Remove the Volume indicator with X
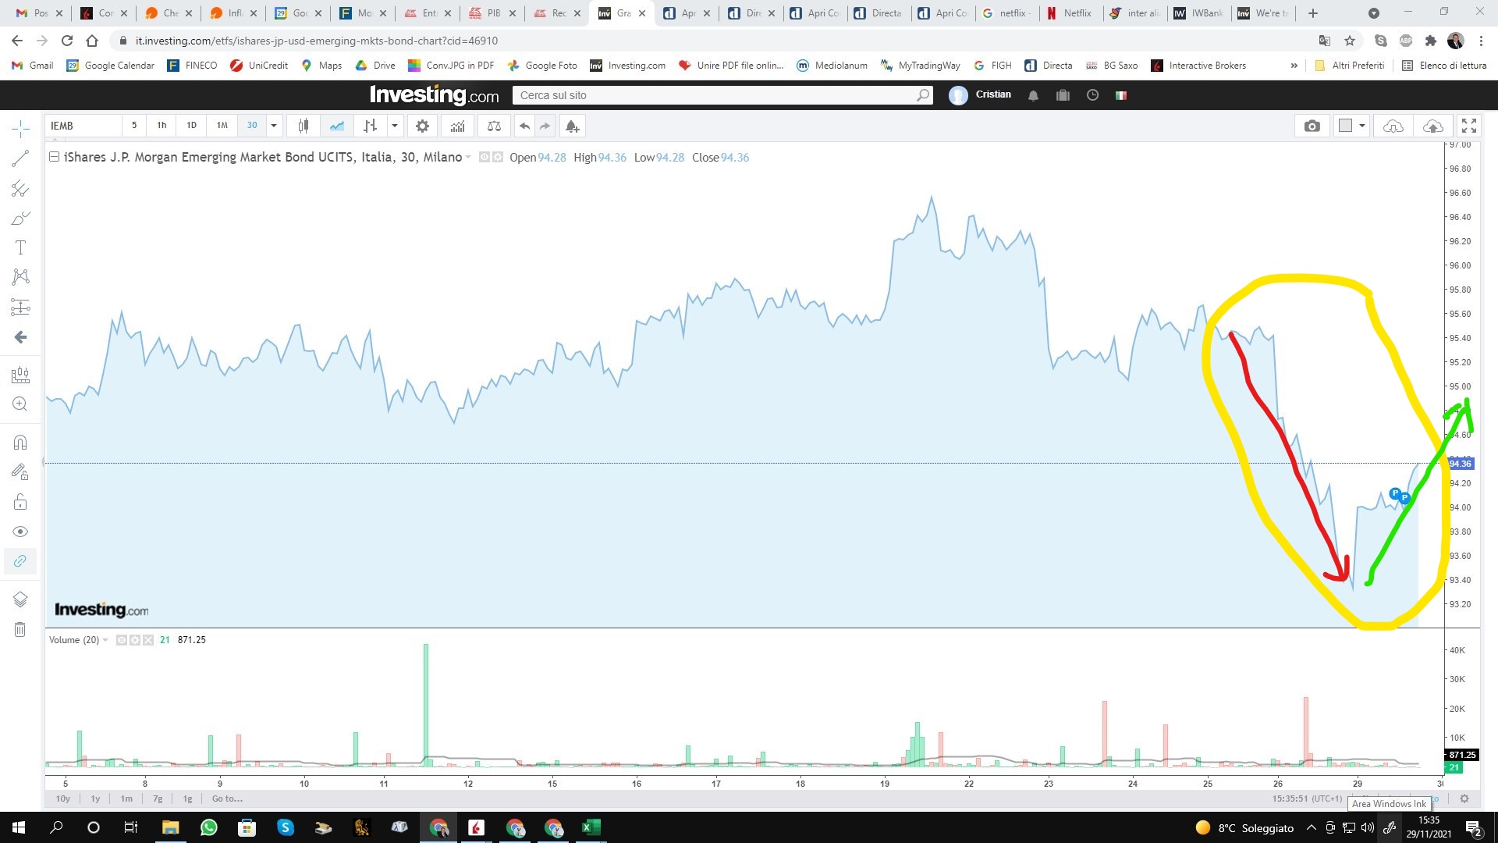 point(148,640)
